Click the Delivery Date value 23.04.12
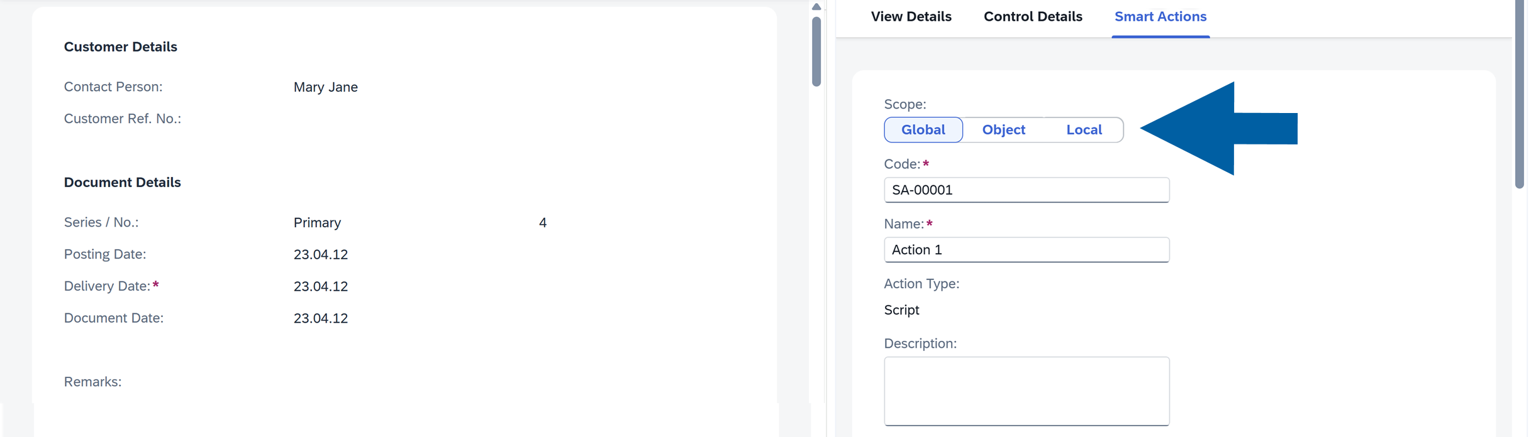The height and width of the screenshot is (437, 1536). (320, 286)
